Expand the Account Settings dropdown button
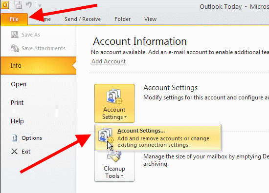 pyautogui.click(x=114, y=103)
